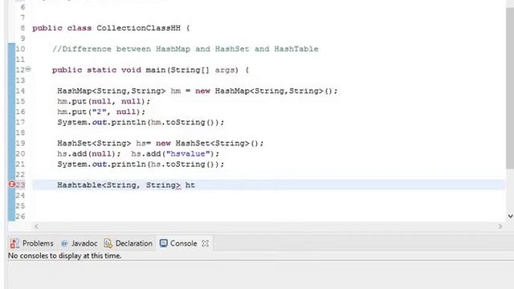Image resolution: width=514 pixels, height=289 pixels.
Task: Switch to the Problems tab
Action: pyautogui.click(x=32, y=243)
